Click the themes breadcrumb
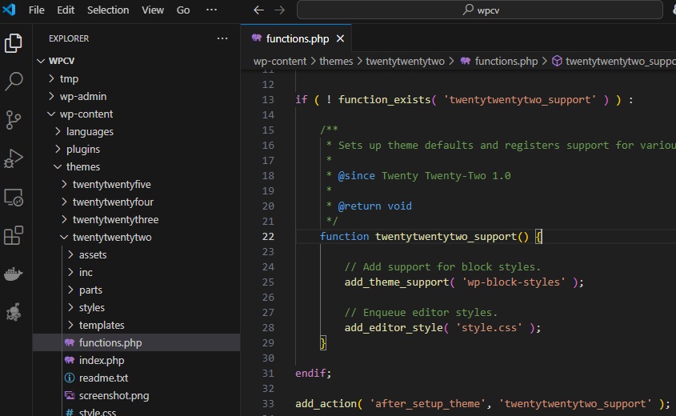Viewport: 676px width, 416px height. click(x=336, y=62)
